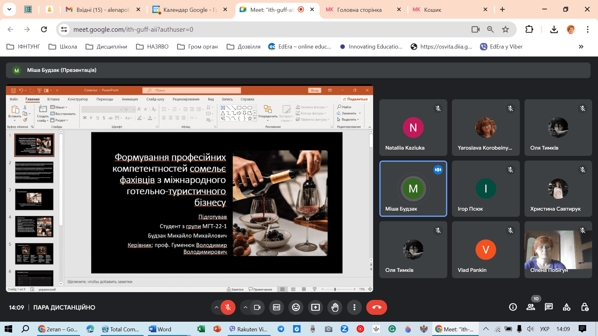Open more options three-dot menu in Meet
The image size is (598, 336).
click(x=354, y=307)
